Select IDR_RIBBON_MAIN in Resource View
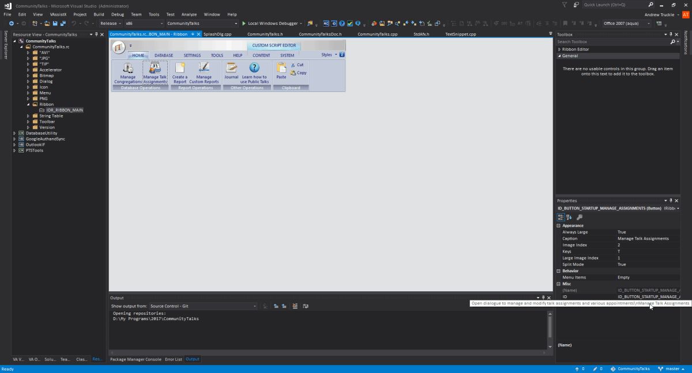 [x=65, y=110]
